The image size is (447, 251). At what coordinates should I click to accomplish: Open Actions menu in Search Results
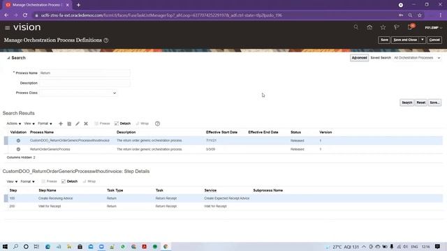(x=14, y=123)
